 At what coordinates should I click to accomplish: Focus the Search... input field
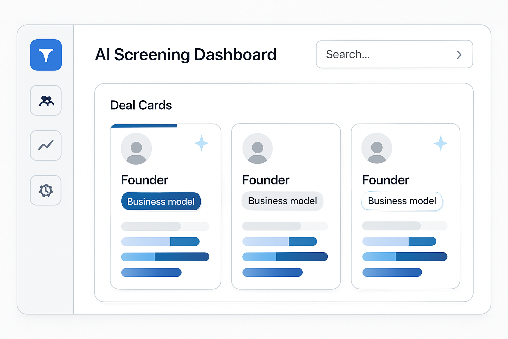pos(395,54)
